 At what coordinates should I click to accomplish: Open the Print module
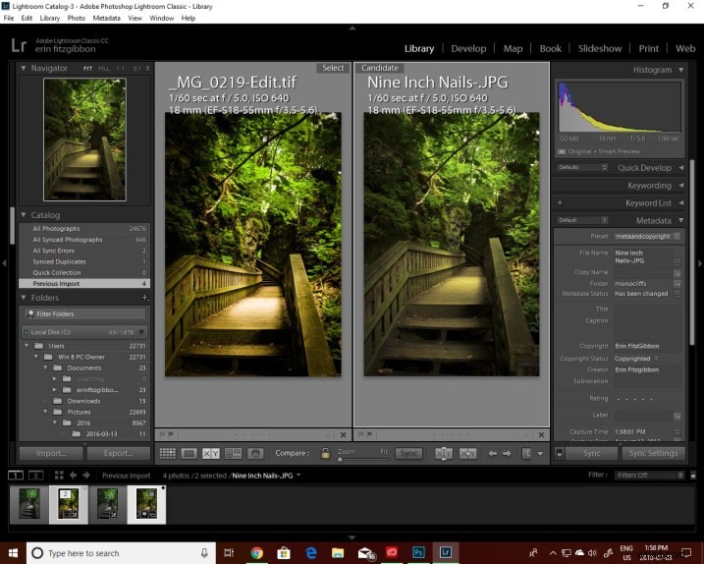[649, 48]
